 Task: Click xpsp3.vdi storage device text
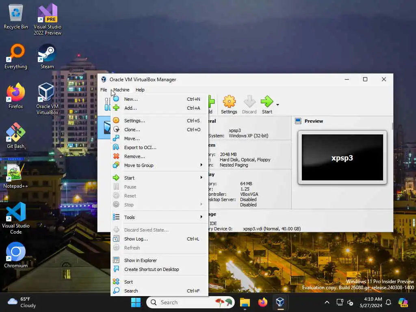click(272, 229)
